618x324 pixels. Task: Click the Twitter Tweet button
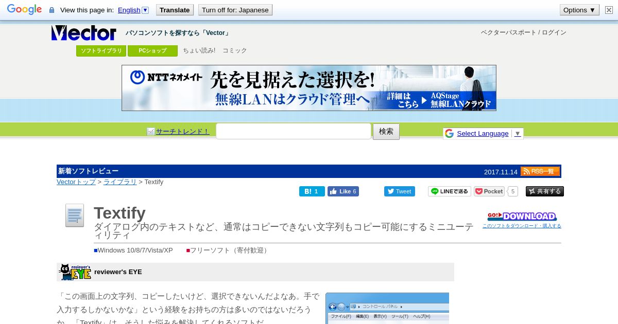[x=400, y=191]
